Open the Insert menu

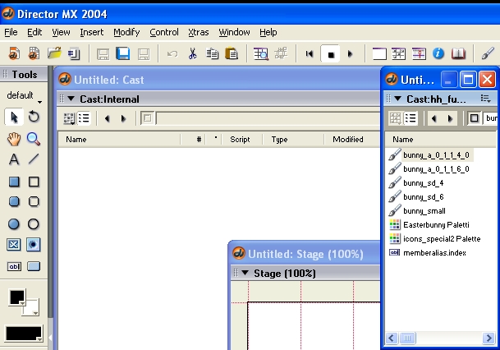pos(91,32)
